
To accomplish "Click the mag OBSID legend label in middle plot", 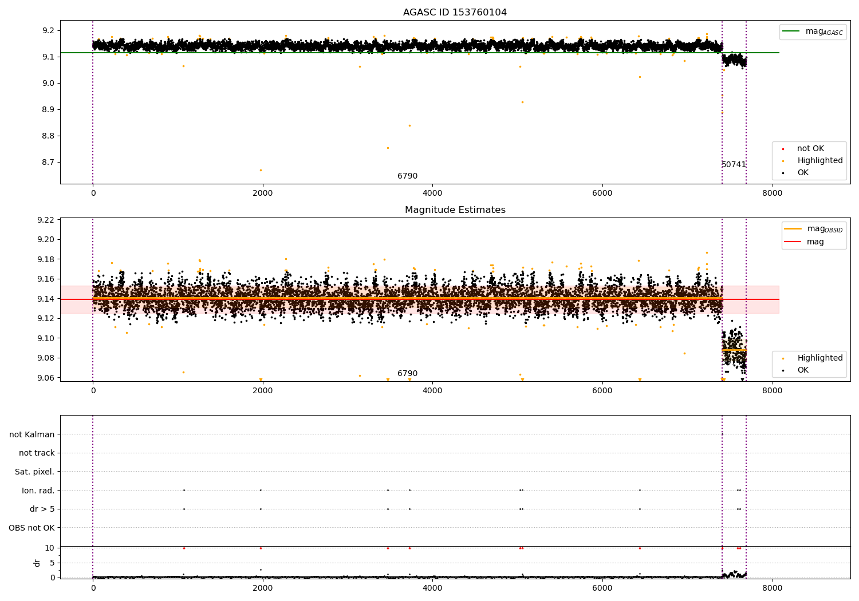I will tap(825, 230).
